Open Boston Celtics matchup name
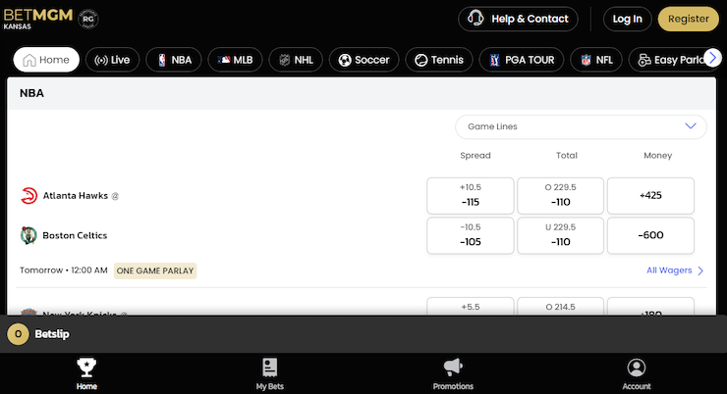Viewport: 727px width, 394px height. [x=75, y=235]
